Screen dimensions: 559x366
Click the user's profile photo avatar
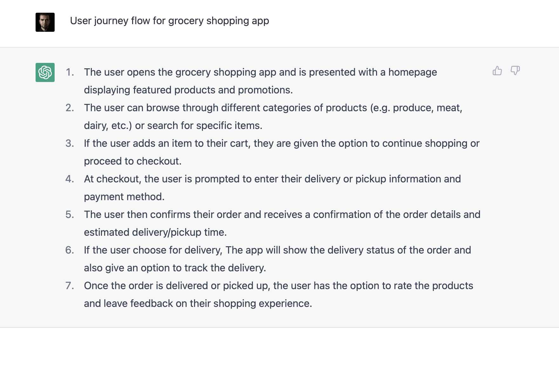click(45, 22)
